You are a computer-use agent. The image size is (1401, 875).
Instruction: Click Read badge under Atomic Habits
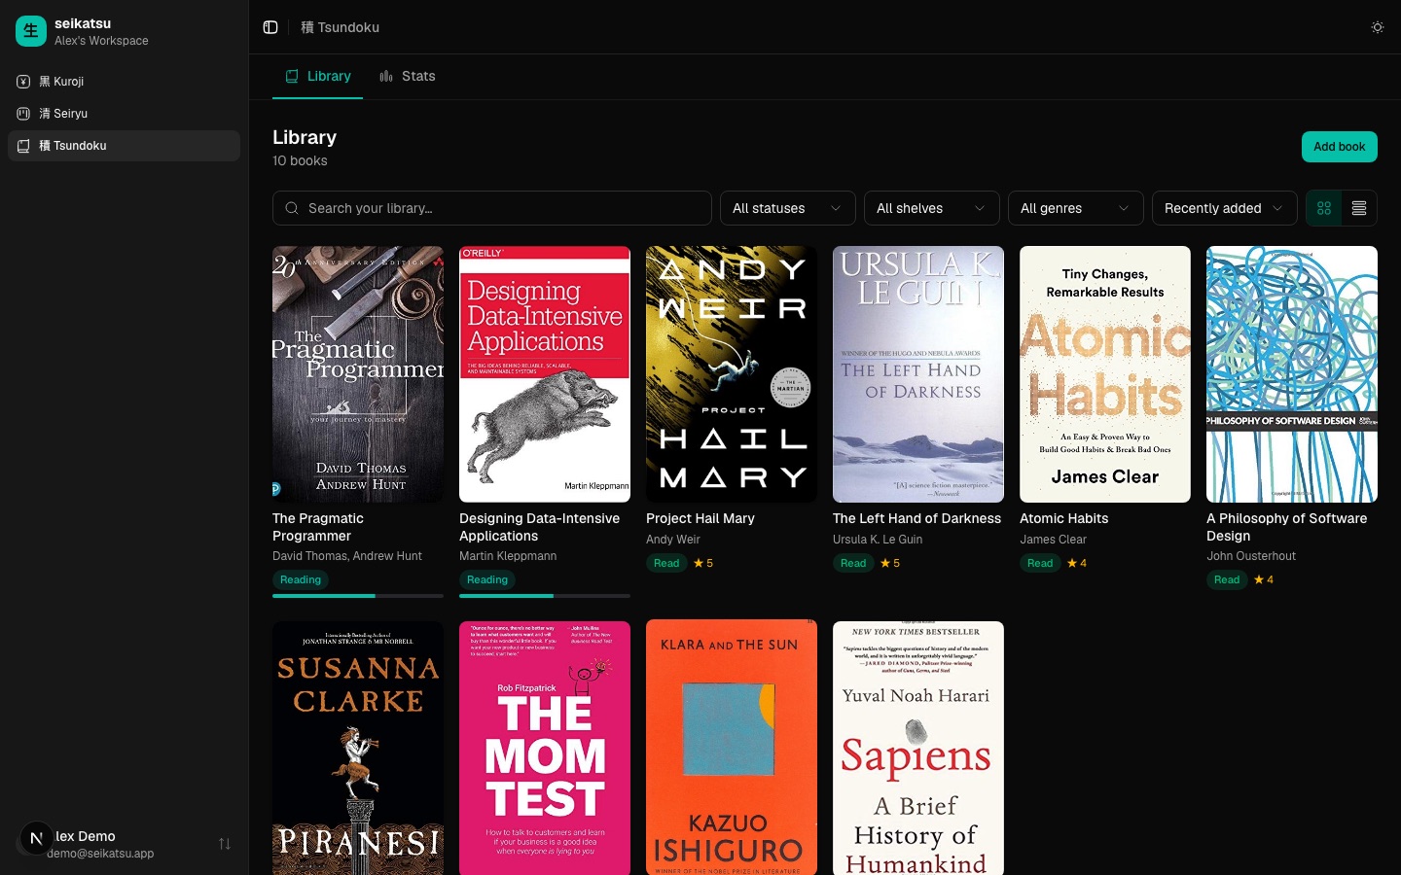[1040, 564]
